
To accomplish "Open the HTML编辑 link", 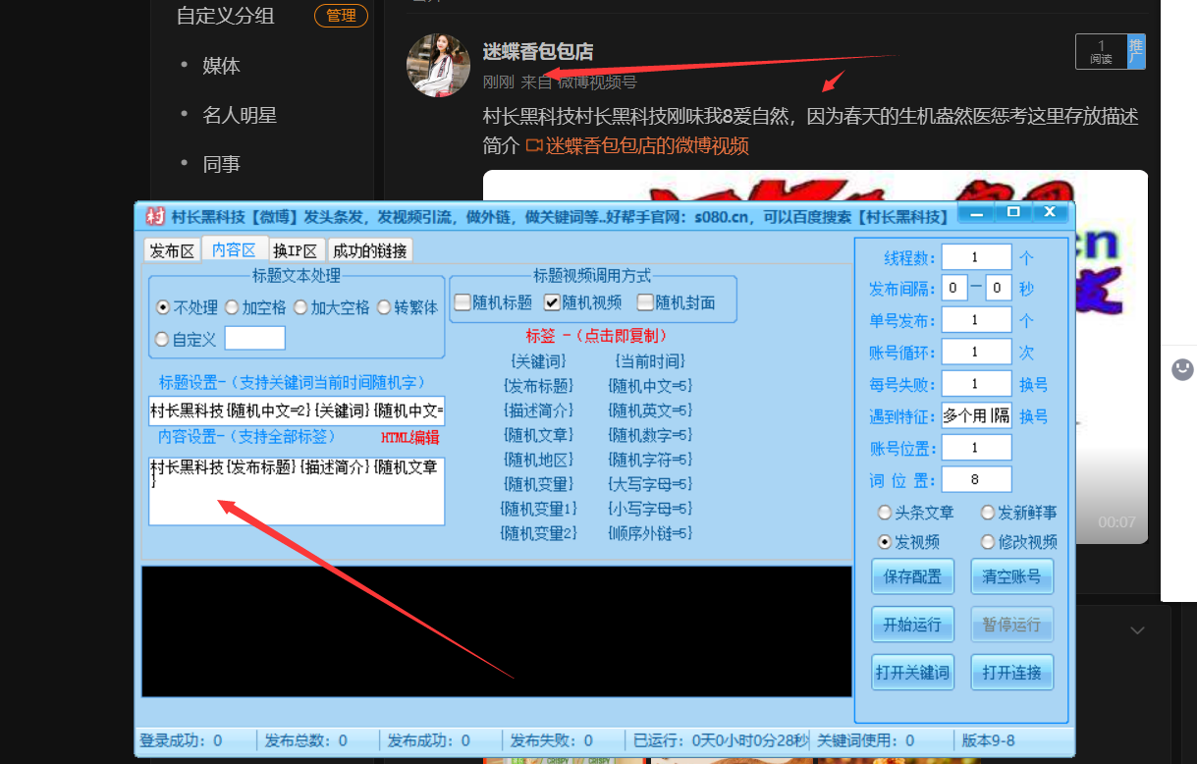I will pyautogui.click(x=409, y=436).
